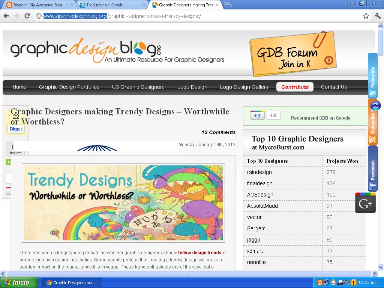This screenshot has height=288, width=384.
Task: Click the page scroll up arrow
Action: tap(381, 26)
